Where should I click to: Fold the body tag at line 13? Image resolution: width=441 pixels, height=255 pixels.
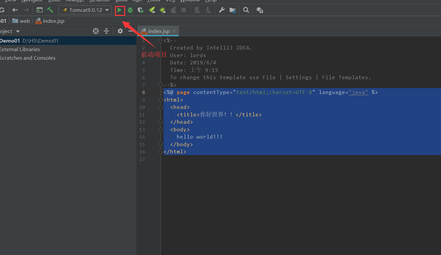coord(161,129)
